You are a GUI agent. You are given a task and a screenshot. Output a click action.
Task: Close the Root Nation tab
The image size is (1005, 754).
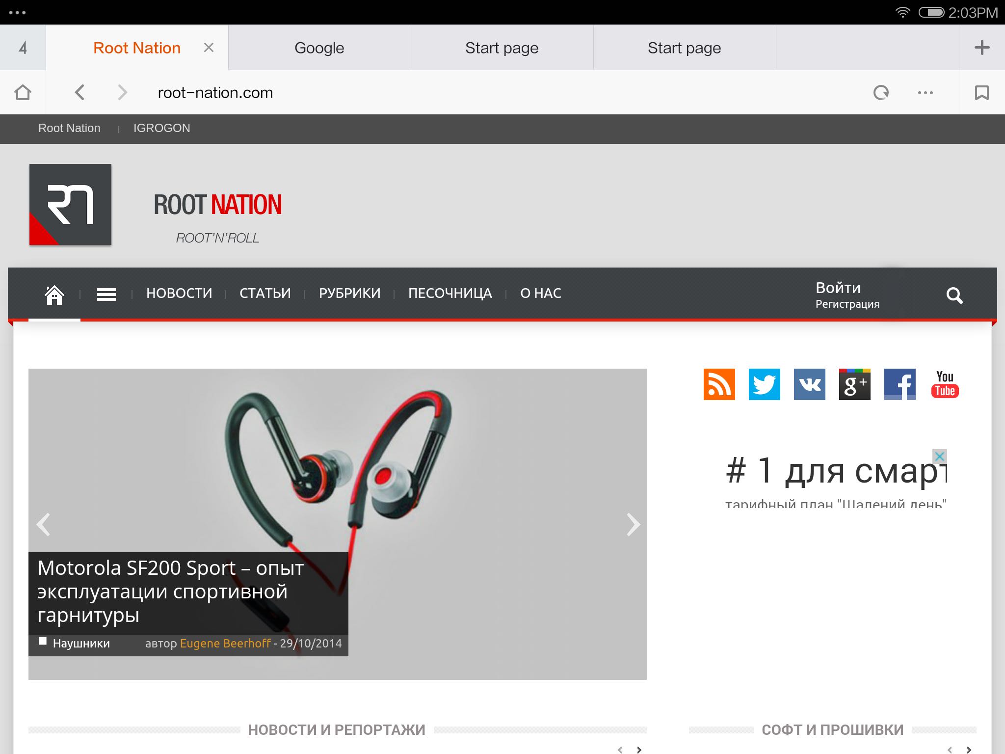[x=209, y=48]
